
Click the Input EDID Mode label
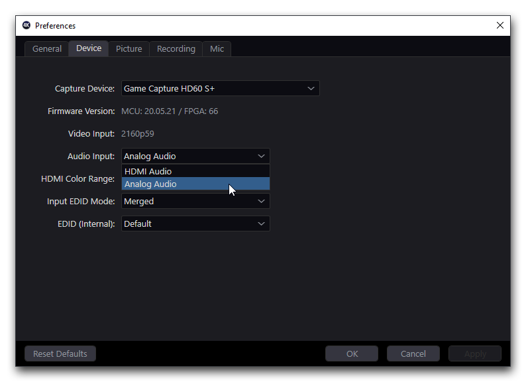pos(81,201)
